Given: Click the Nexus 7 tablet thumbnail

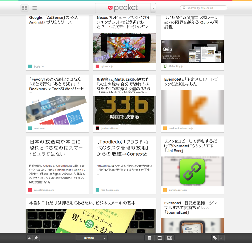Looking at the screenshot, I should tap(124, 48).
